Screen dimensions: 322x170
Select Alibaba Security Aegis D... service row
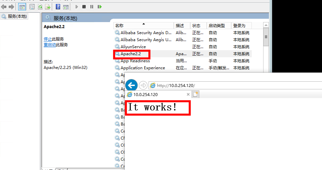click(x=183, y=33)
